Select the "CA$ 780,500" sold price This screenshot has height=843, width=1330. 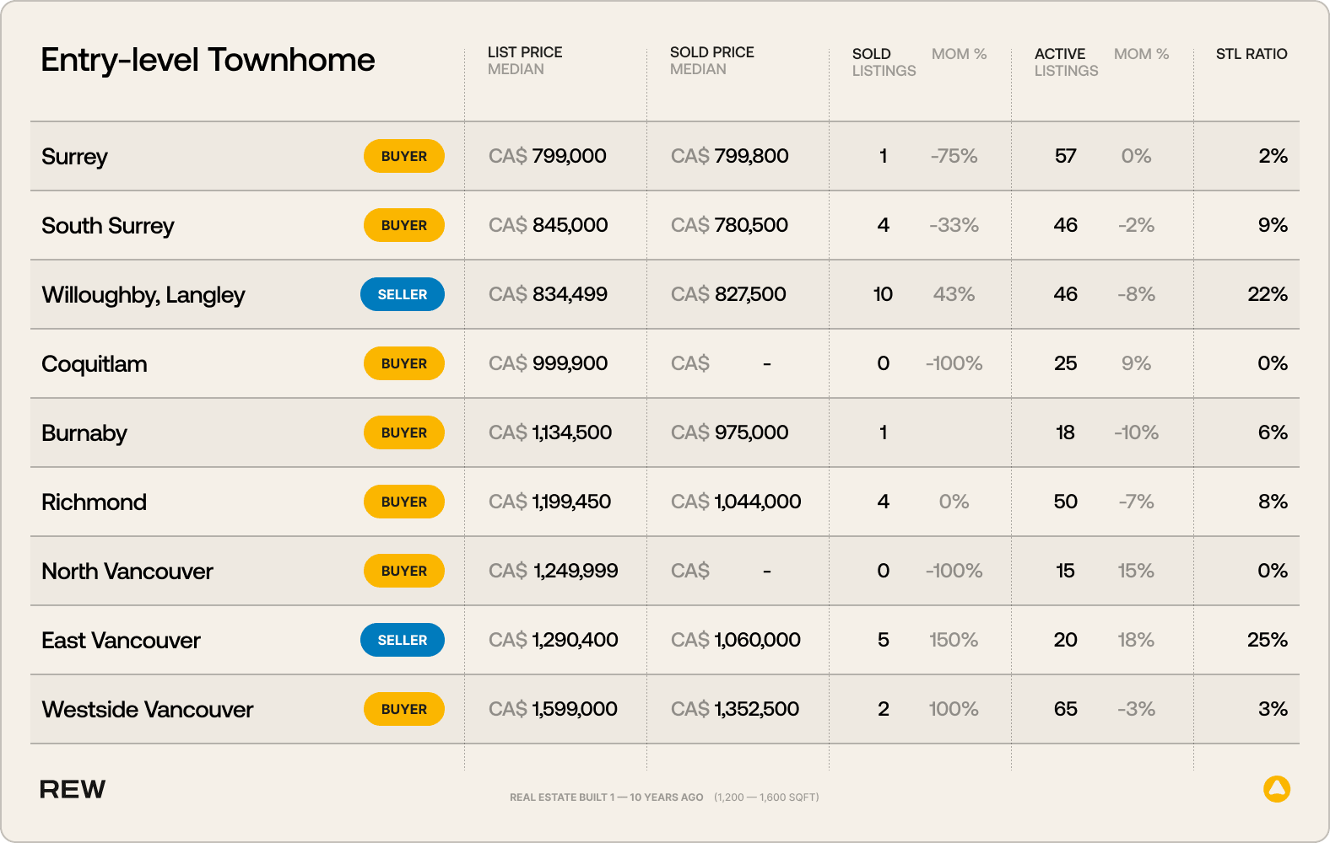[x=730, y=225]
